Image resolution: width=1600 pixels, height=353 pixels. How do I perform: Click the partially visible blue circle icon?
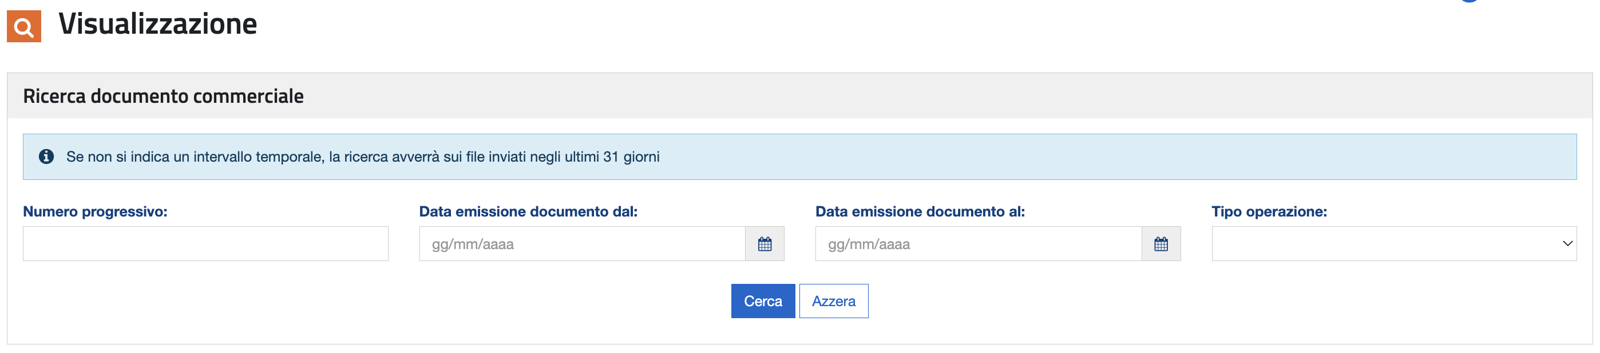click(x=1469, y=1)
